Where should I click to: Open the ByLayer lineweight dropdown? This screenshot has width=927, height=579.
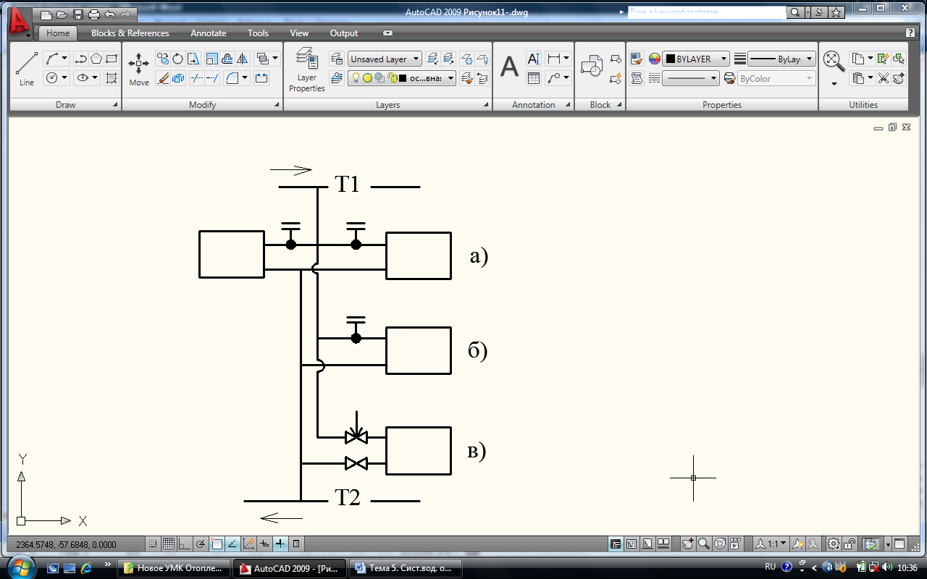click(781, 59)
